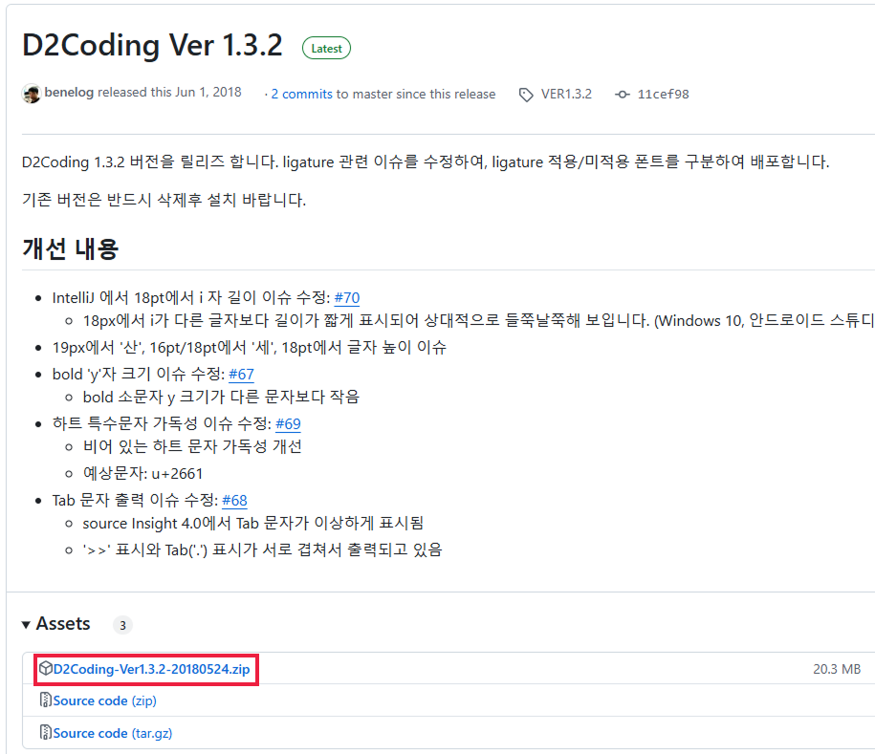Download Source code (zip)
Image resolution: width=875 pixels, height=754 pixels.
click(105, 700)
